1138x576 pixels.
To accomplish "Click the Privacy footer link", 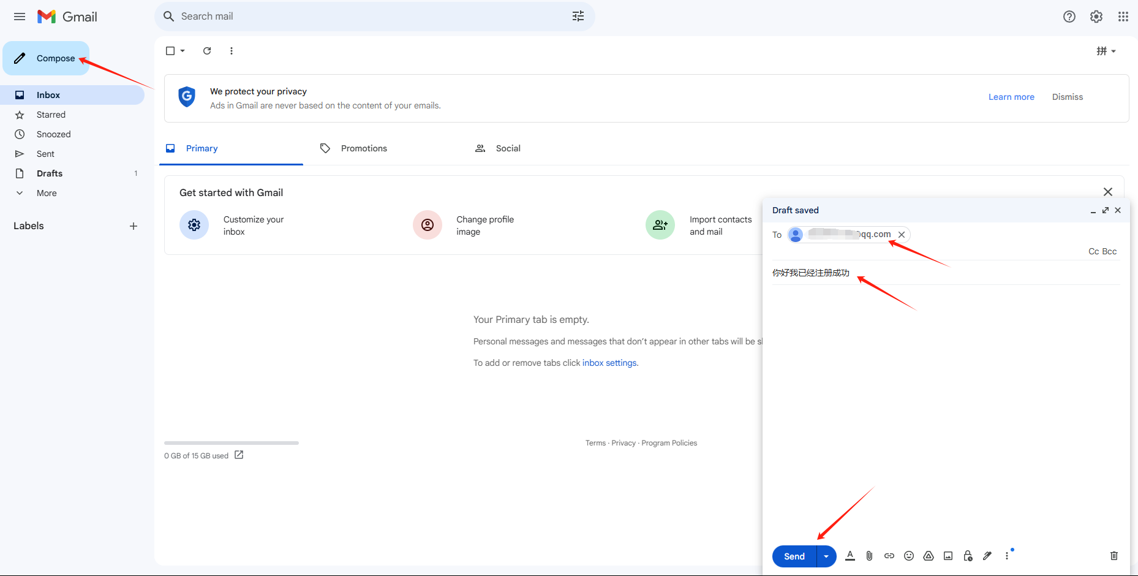I will pyautogui.click(x=624, y=443).
